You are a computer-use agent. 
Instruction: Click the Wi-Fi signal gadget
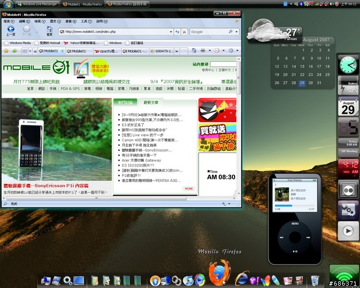(344, 276)
